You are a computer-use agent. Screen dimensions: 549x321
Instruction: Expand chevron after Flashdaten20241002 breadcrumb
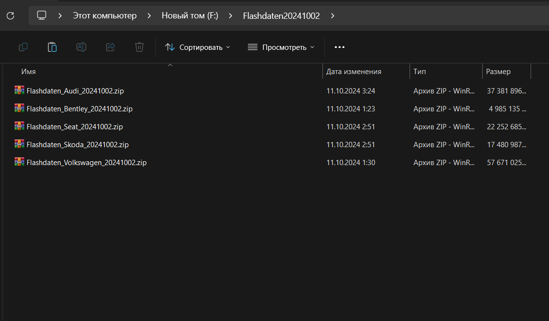pyautogui.click(x=332, y=15)
